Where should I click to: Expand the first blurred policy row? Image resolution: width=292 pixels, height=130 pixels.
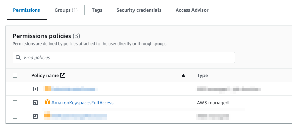[35, 89]
